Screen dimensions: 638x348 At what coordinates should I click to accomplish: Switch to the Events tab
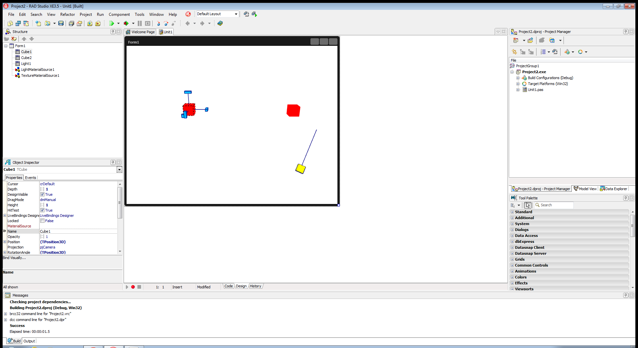click(x=31, y=178)
